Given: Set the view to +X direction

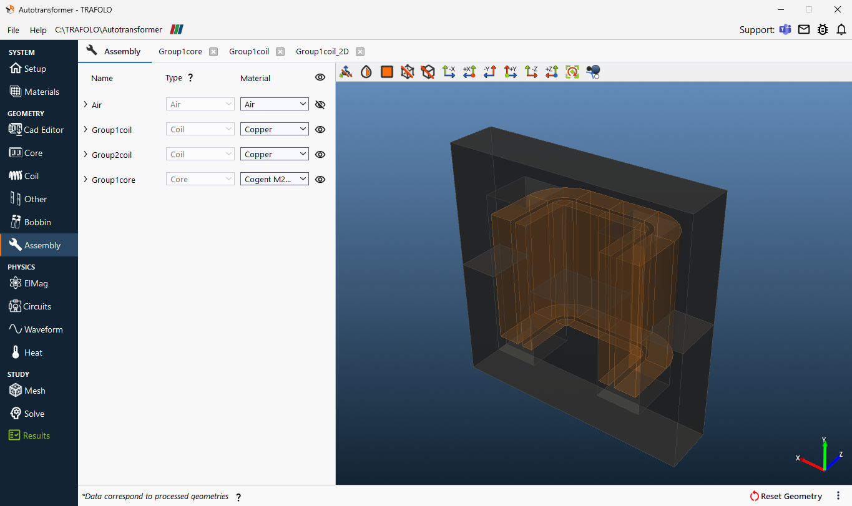Looking at the screenshot, I should 469,72.
